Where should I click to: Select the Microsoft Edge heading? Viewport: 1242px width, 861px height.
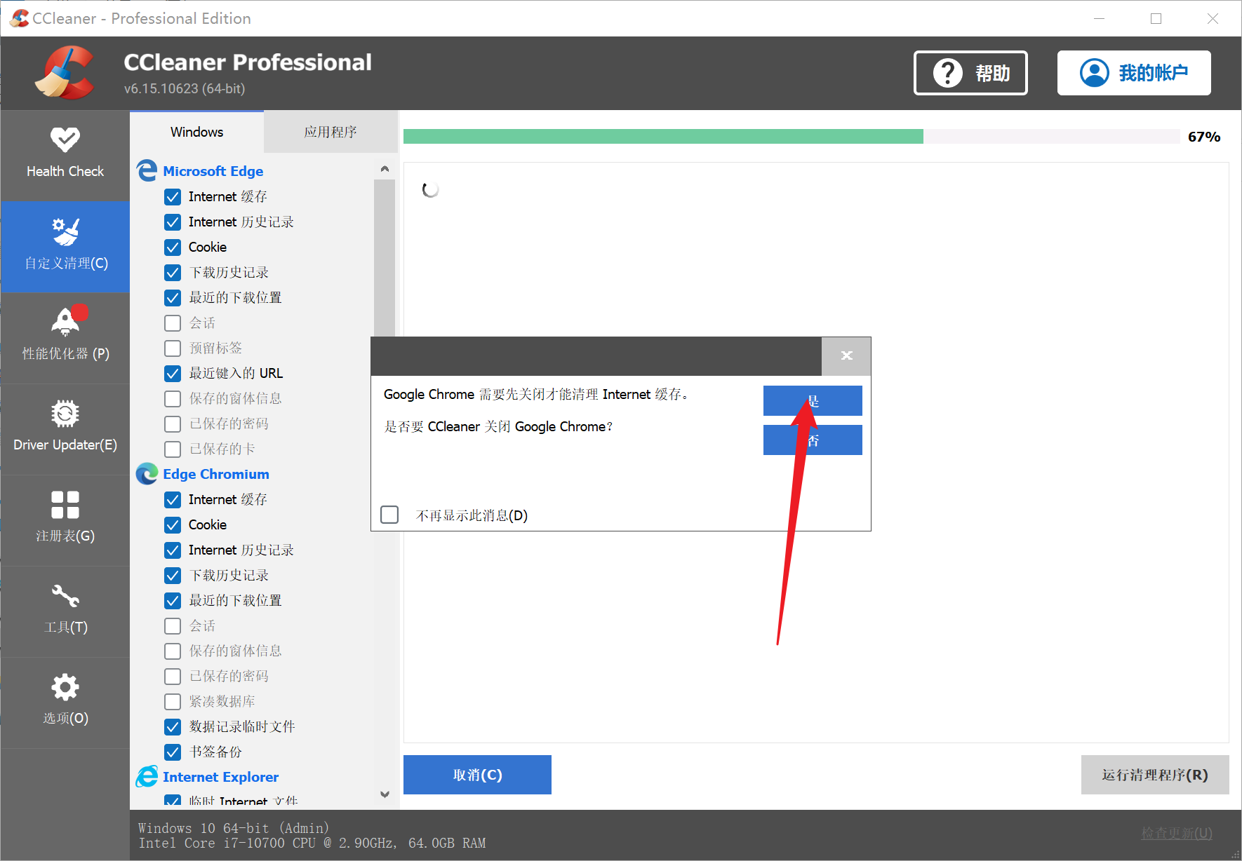(x=213, y=171)
